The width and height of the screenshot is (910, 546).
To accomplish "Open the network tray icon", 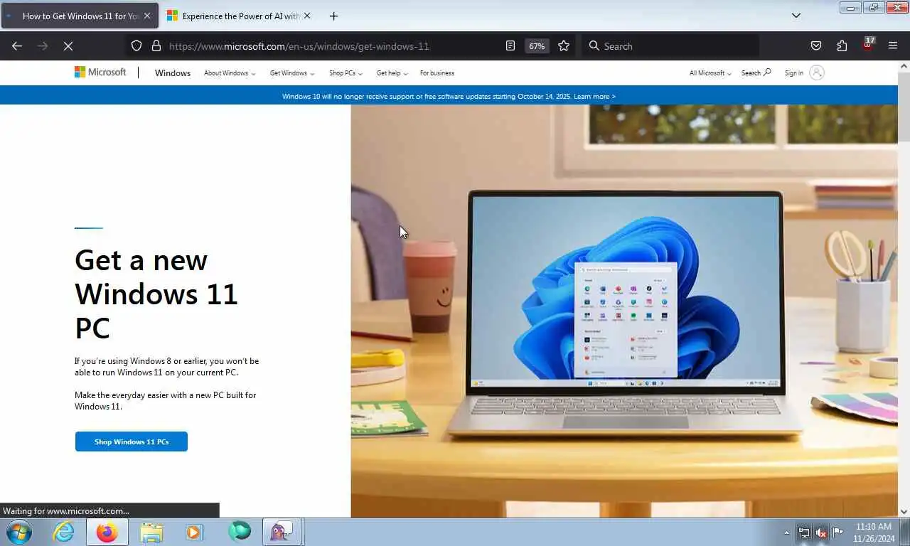I will 804,532.
